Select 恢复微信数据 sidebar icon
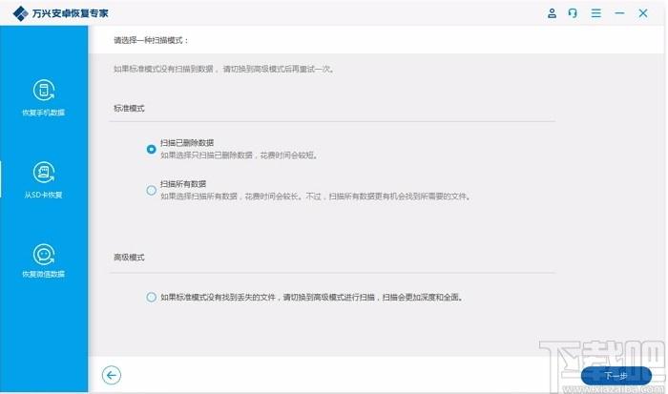This screenshot has width=668, height=394. click(x=44, y=255)
